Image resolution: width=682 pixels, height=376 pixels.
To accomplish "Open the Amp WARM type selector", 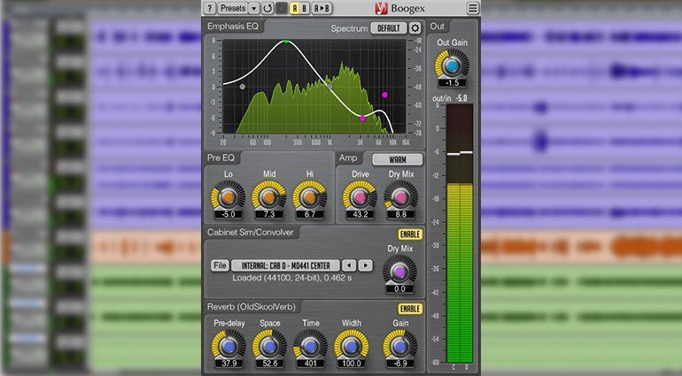I will pyautogui.click(x=396, y=159).
